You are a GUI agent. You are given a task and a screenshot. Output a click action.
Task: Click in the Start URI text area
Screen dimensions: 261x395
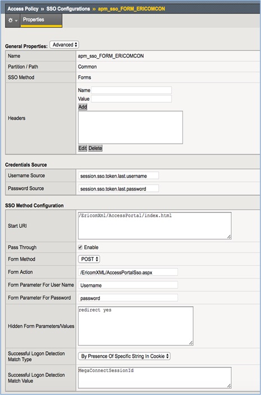point(155,226)
